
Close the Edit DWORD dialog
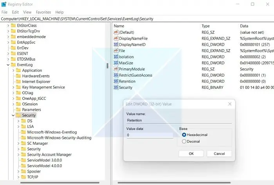(230, 104)
